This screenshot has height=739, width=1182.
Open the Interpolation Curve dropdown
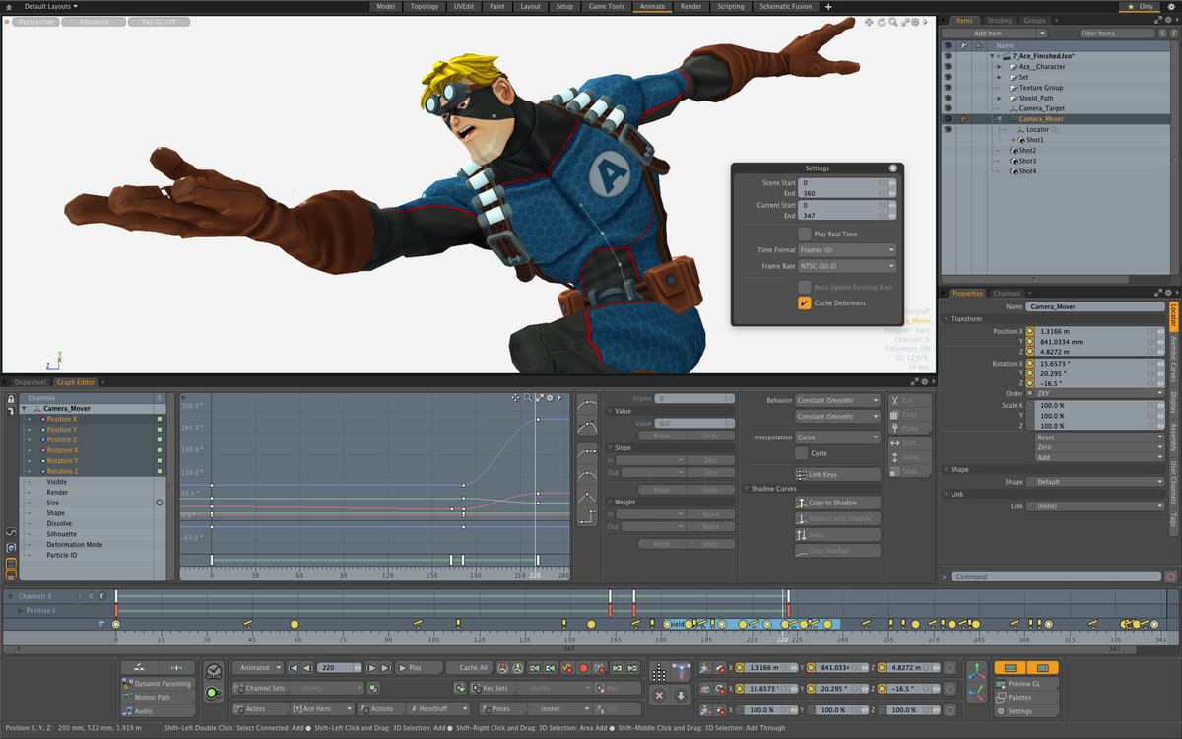click(837, 437)
